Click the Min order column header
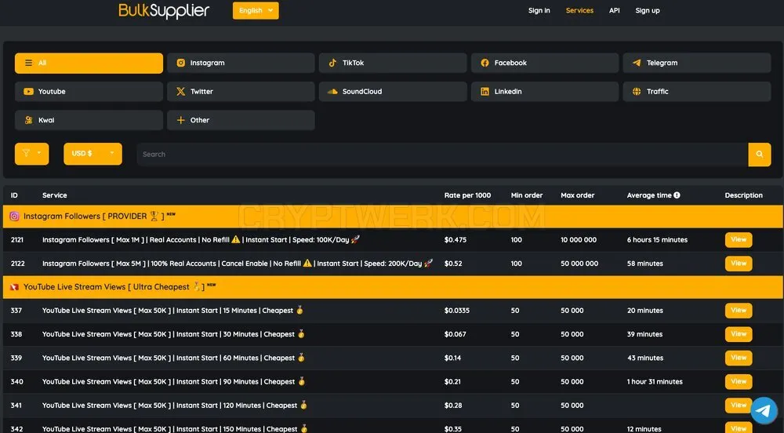 [x=527, y=195]
